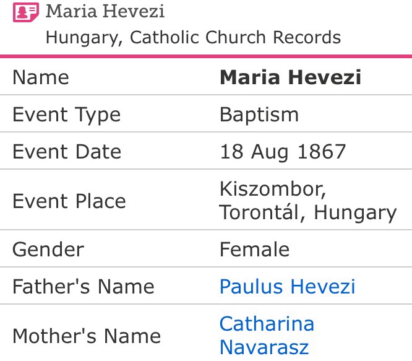Select the Father's Name label
The width and height of the screenshot is (412, 361).
click(84, 287)
